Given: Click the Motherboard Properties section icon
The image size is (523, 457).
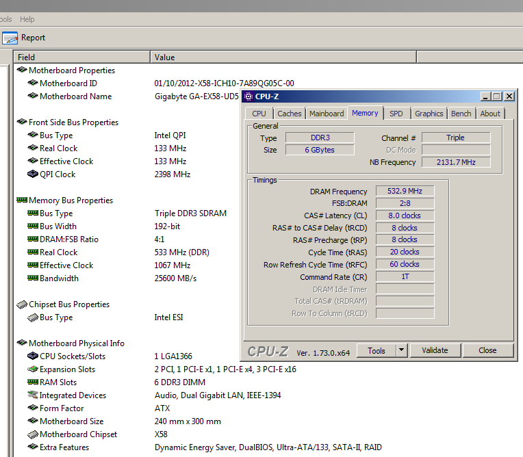Looking at the screenshot, I should 22,70.
